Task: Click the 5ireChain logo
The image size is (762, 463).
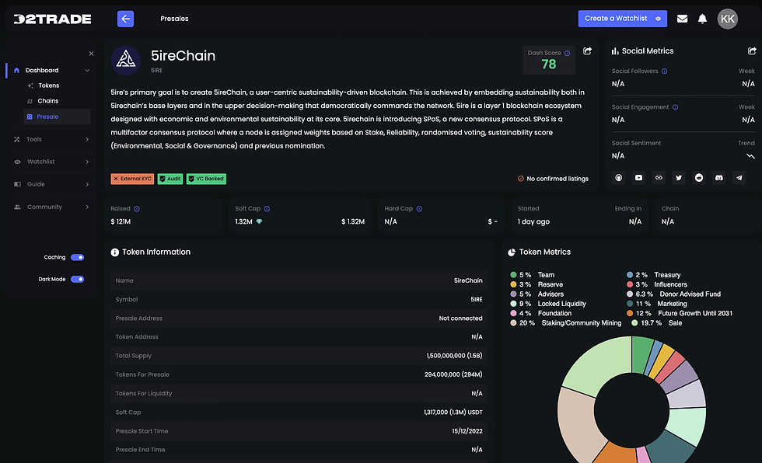Action: 126,60
